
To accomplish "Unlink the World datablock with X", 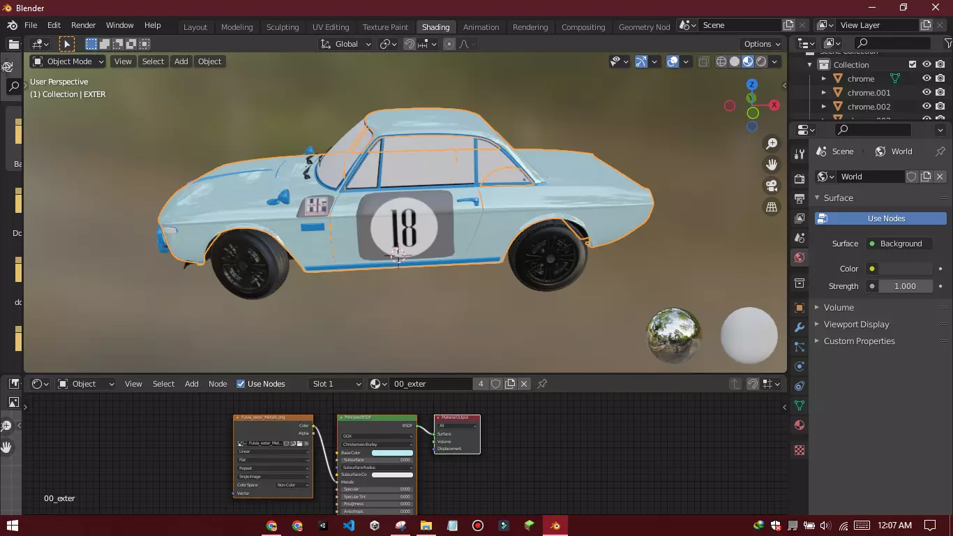I will coord(940,177).
